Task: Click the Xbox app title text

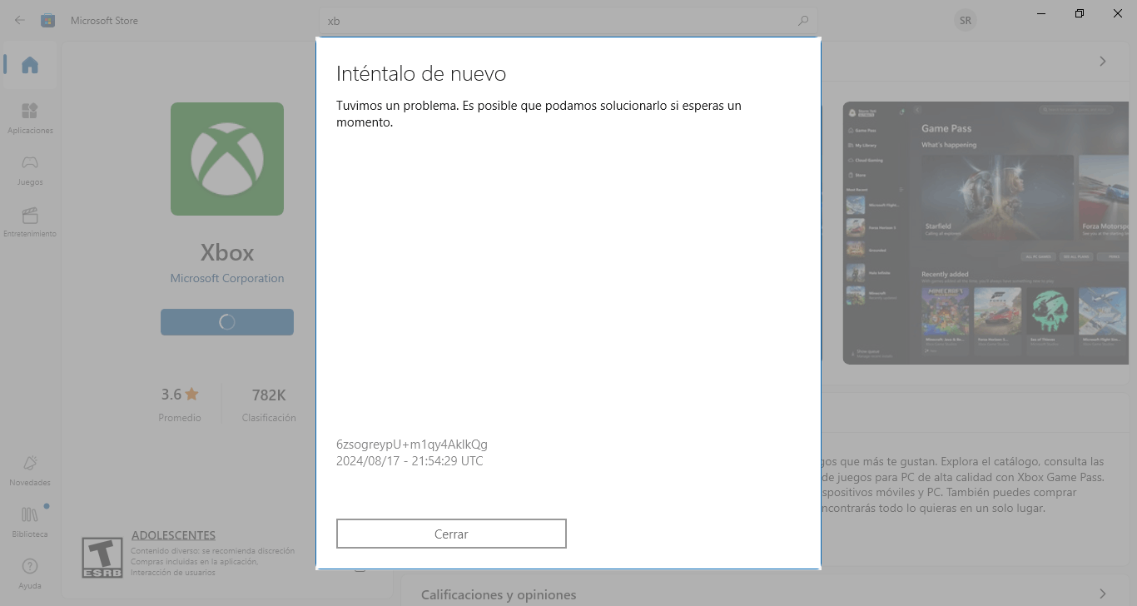Action: click(227, 252)
